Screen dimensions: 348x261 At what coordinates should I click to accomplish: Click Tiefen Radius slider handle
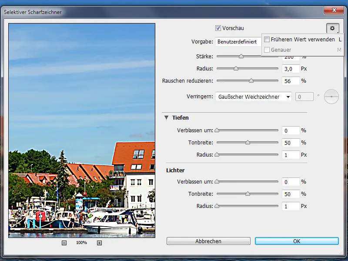[x=217, y=155]
